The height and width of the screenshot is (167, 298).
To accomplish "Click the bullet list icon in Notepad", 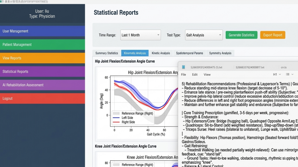I will [288, 75].
